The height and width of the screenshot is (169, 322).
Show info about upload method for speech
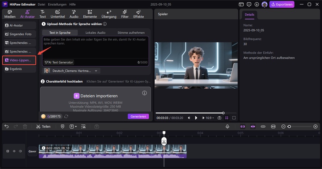click(x=105, y=24)
